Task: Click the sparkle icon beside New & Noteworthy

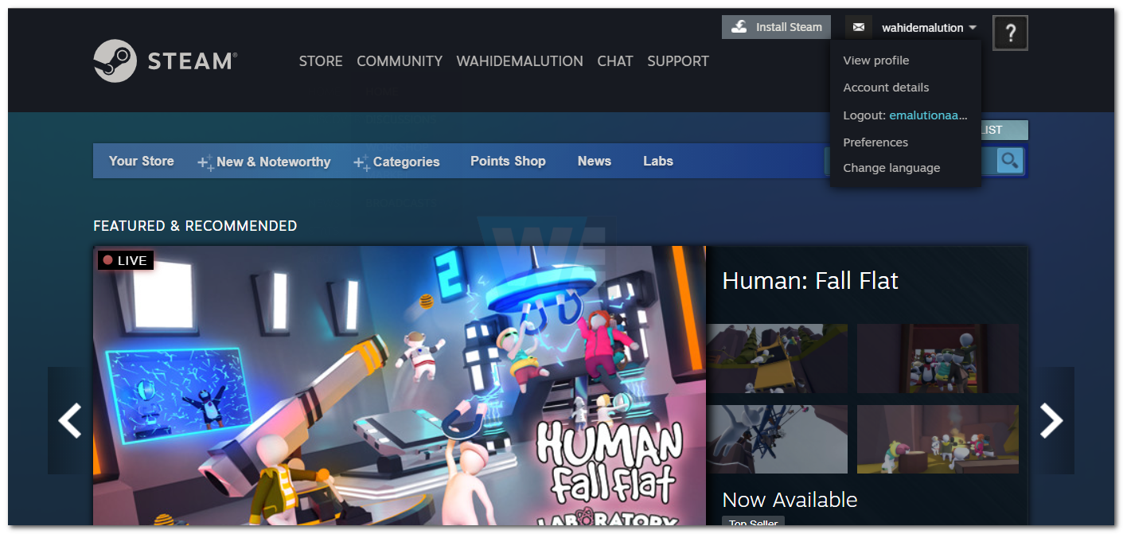Action: tap(205, 162)
